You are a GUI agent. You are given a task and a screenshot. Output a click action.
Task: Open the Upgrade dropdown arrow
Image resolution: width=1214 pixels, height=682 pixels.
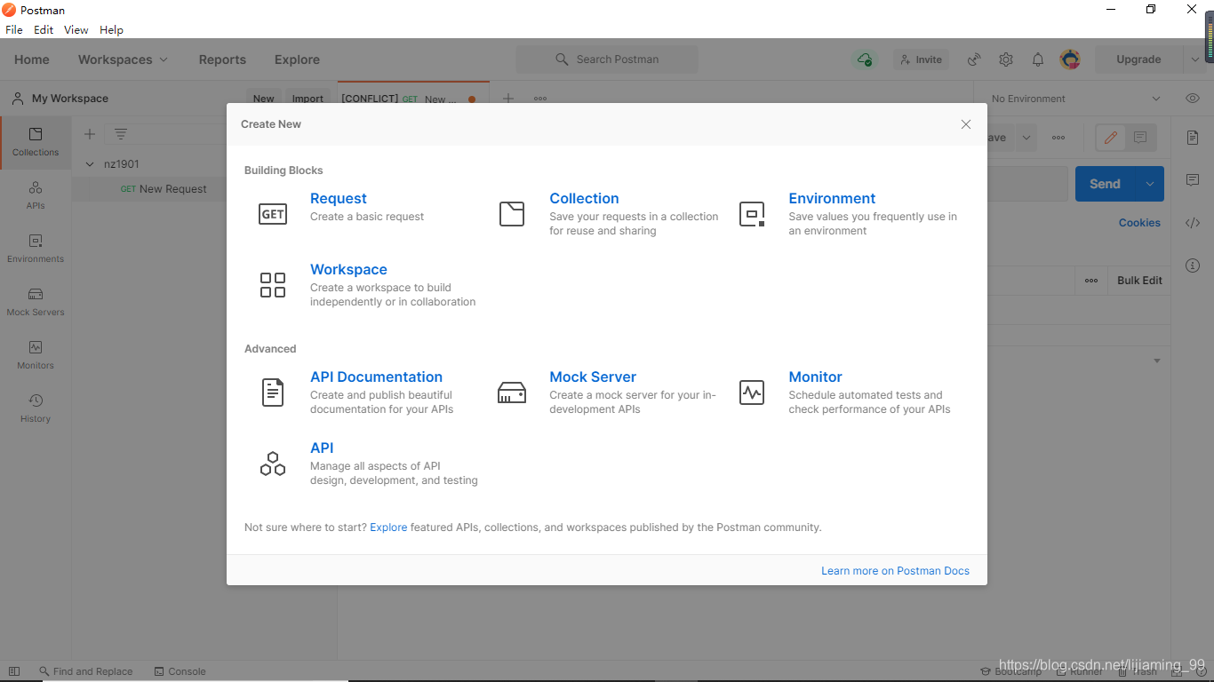(1194, 59)
